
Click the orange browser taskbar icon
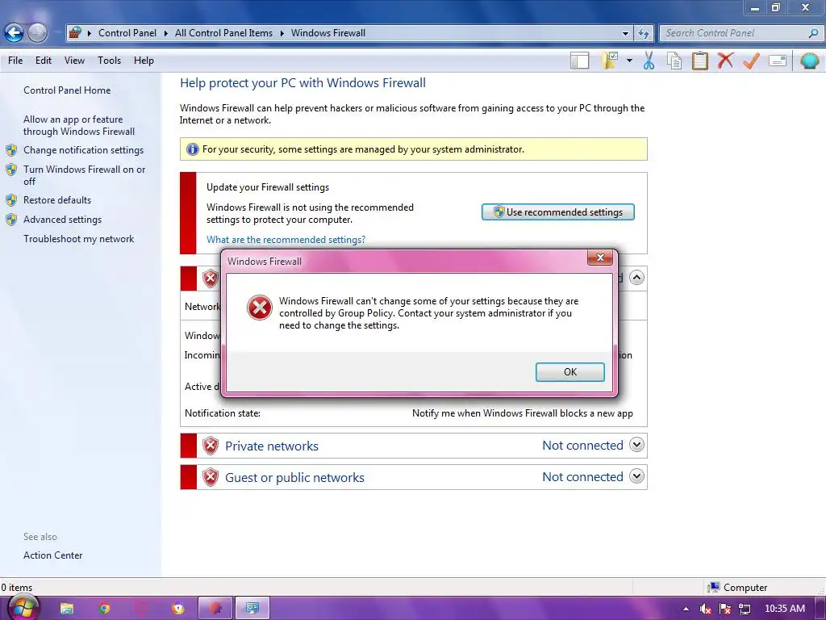click(x=178, y=609)
